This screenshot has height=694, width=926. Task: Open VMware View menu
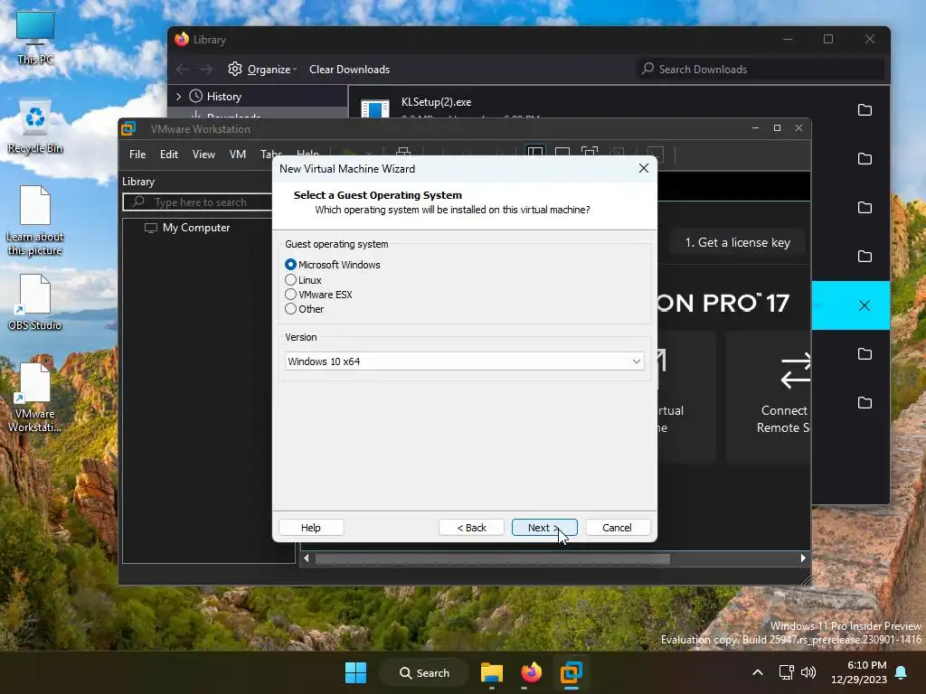pos(203,154)
